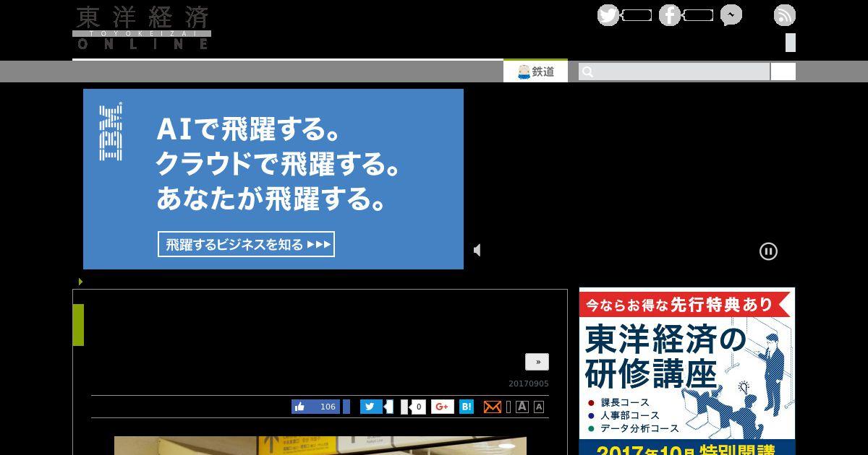
Task: Click the Twitter share button in article
Action: [x=371, y=407]
